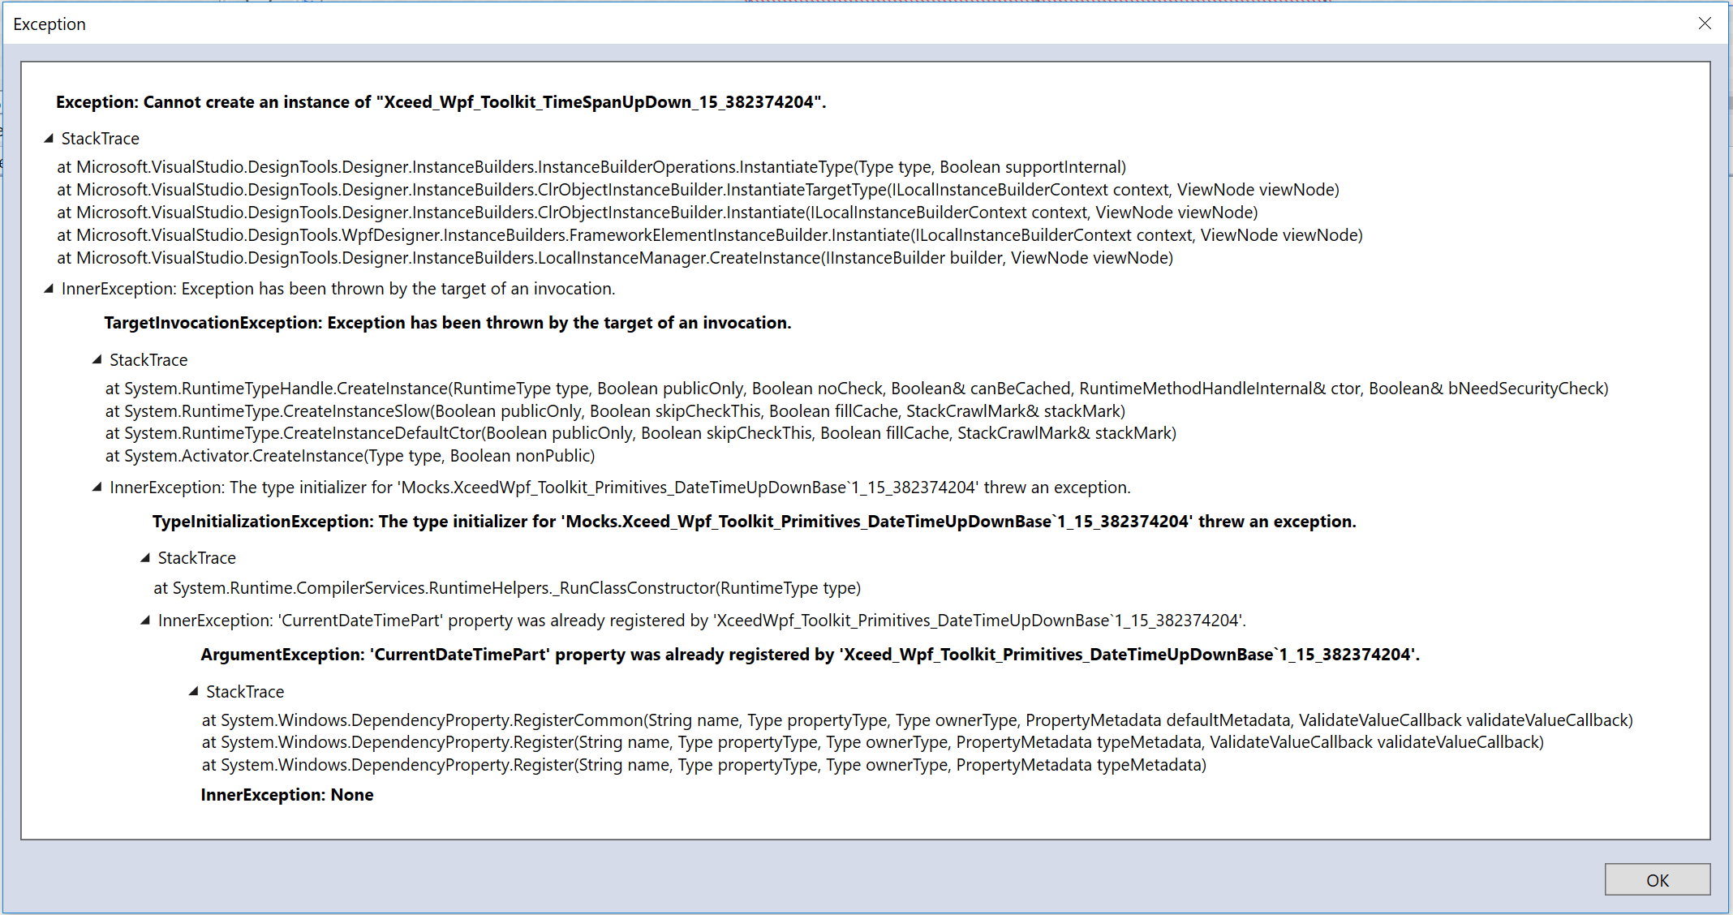Click the OK button
This screenshot has width=1733, height=915.
(x=1657, y=879)
